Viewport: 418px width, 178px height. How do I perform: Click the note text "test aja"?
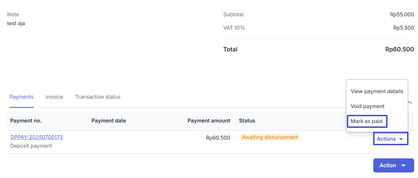(x=16, y=23)
